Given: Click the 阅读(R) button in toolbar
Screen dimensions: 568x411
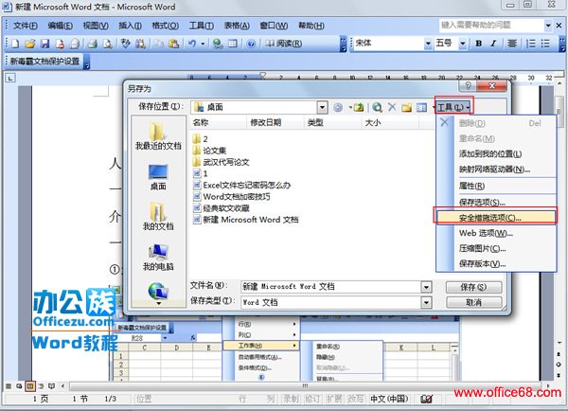Looking at the screenshot, I should click(283, 44).
